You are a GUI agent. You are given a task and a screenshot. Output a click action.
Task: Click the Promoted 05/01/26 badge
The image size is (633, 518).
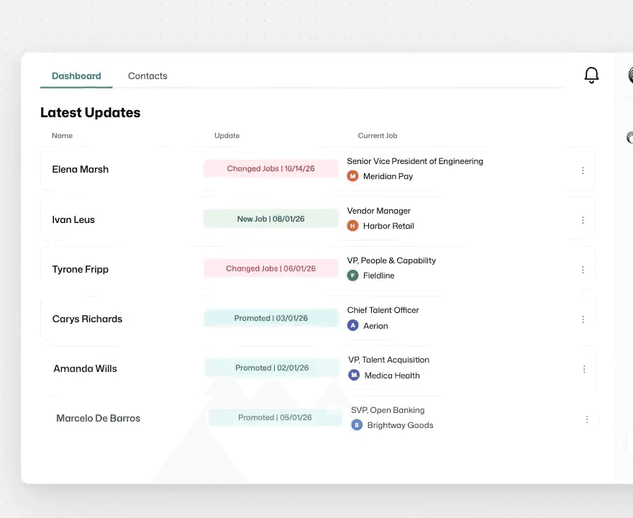pos(275,417)
